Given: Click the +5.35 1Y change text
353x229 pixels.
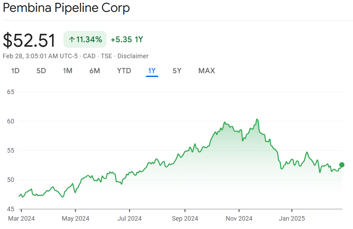Looking at the screenshot, I should coord(127,40).
